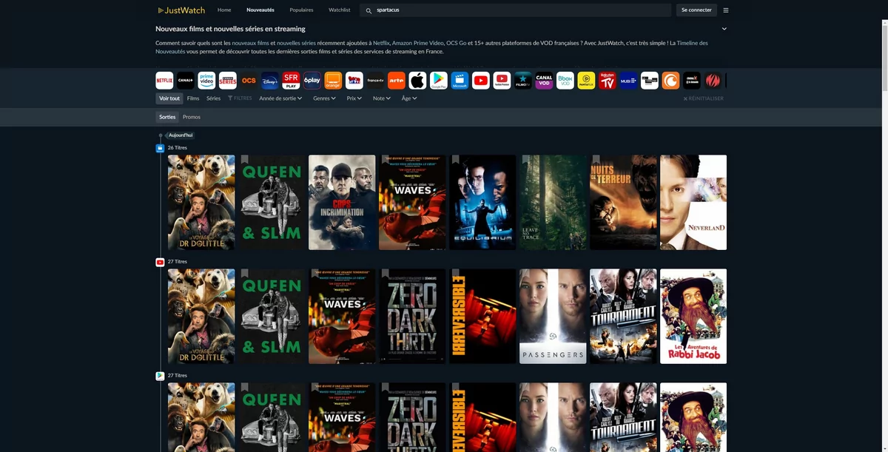Open the Populaires tab
The height and width of the screenshot is (452, 888).
pos(301,10)
